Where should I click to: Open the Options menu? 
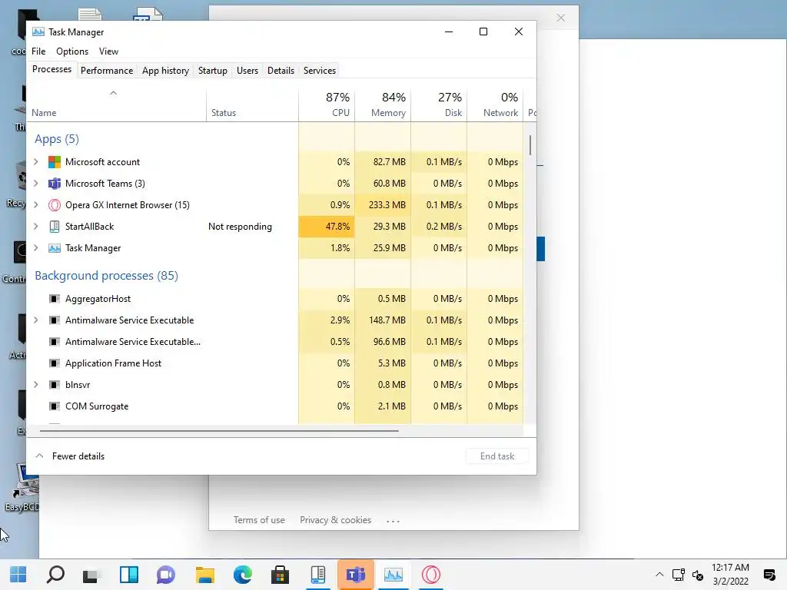coord(72,51)
